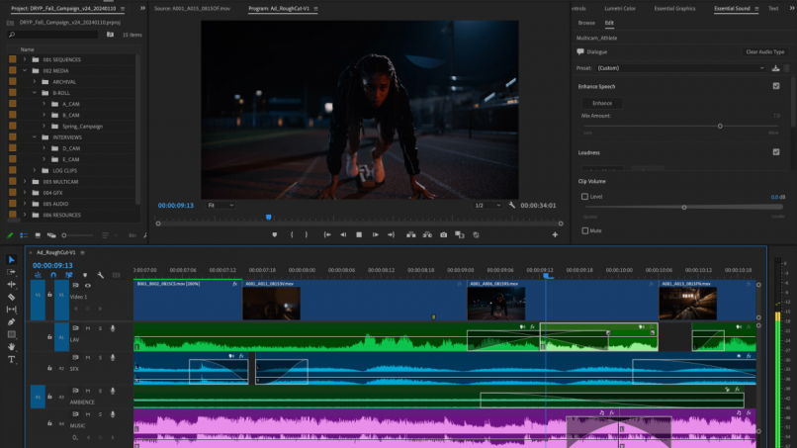
Task: Switch Project panel to list view
Action: (x=24, y=235)
